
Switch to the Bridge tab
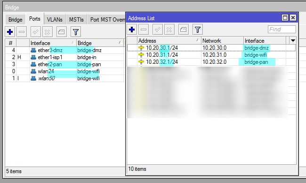(x=16, y=20)
